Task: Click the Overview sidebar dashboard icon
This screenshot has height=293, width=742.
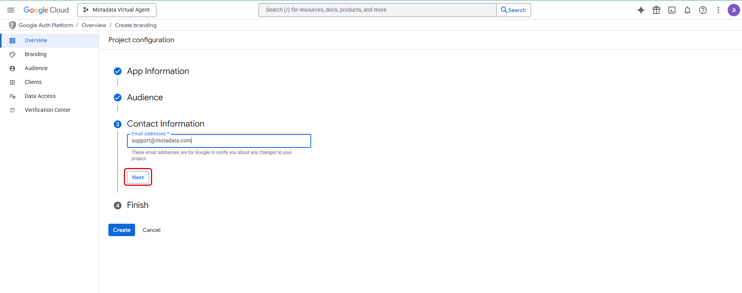Action: point(12,41)
